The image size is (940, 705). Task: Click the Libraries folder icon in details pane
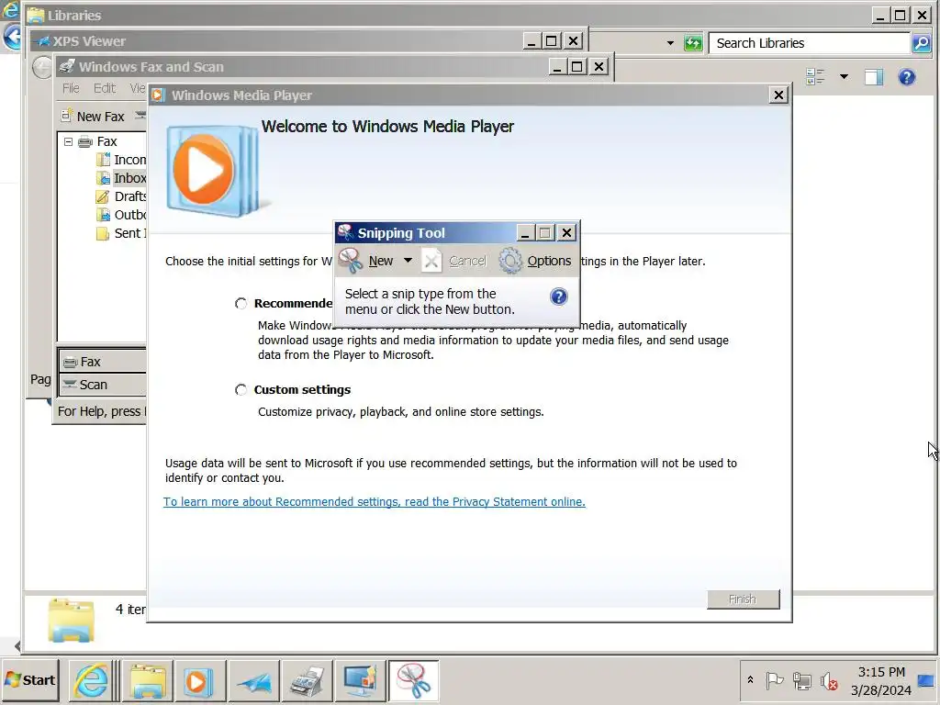pyautogui.click(x=72, y=620)
